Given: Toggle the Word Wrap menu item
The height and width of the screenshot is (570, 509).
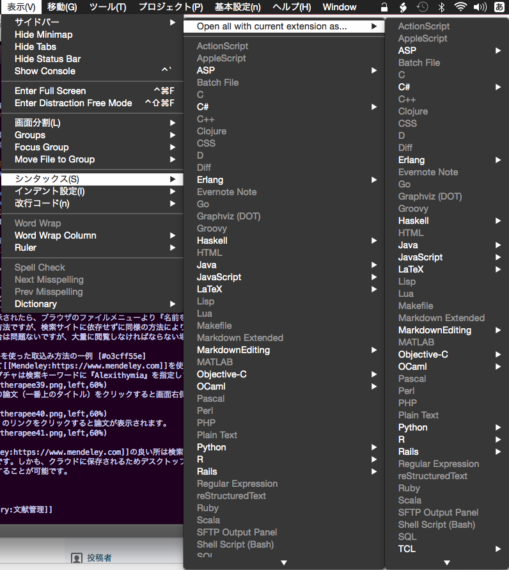Looking at the screenshot, I should point(92,223).
